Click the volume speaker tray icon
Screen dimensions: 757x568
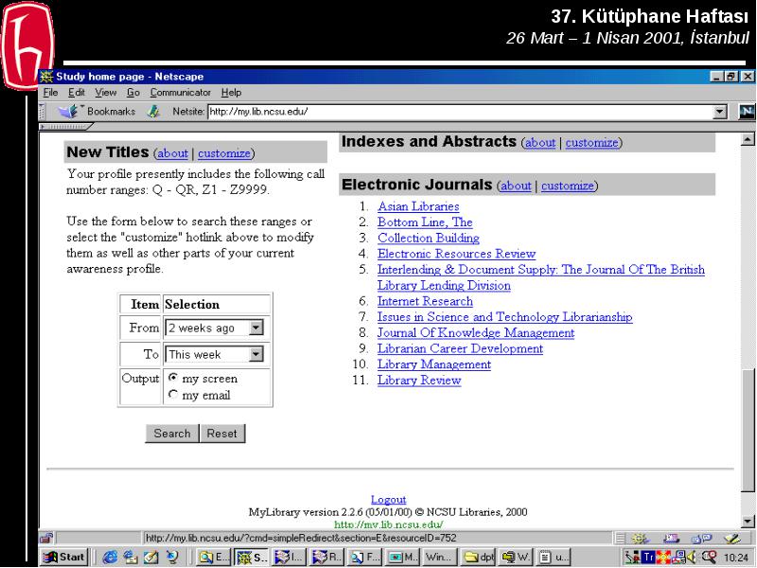[x=693, y=558]
